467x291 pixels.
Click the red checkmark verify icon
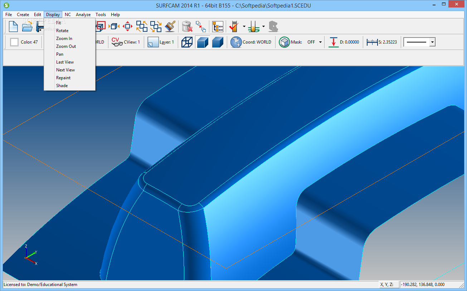point(234,26)
